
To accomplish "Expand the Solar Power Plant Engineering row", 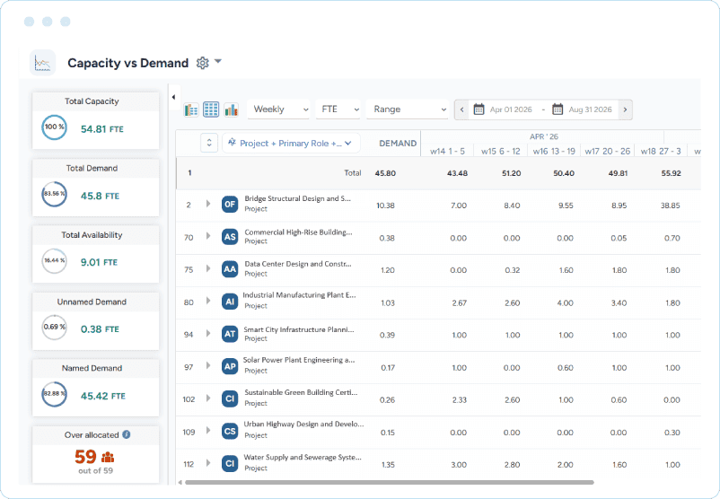I will pos(208,365).
